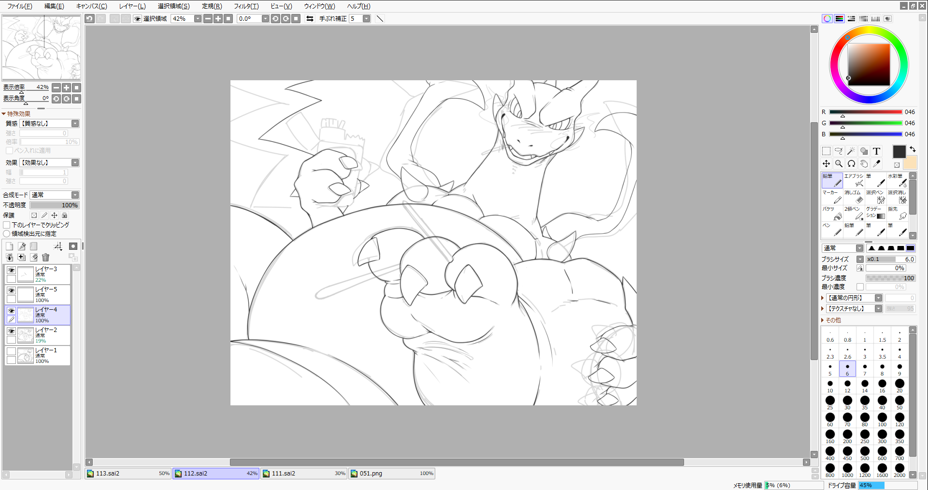Flip canvas view horizontally
The image size is (928, 490).
(310, 19)
